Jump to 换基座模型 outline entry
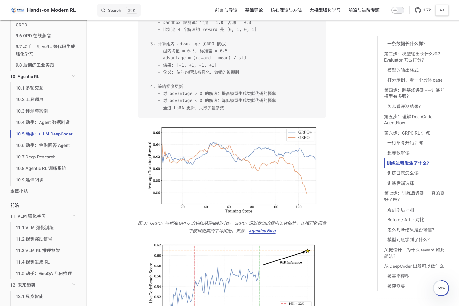This screenshot has width=459, height=306. pyautogui.click(x=398, y=276)
